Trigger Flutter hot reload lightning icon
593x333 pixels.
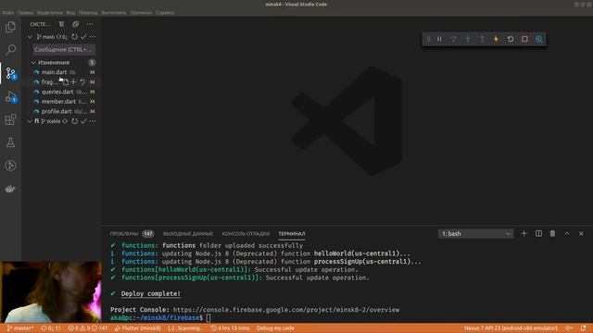(x=496, y=39)
